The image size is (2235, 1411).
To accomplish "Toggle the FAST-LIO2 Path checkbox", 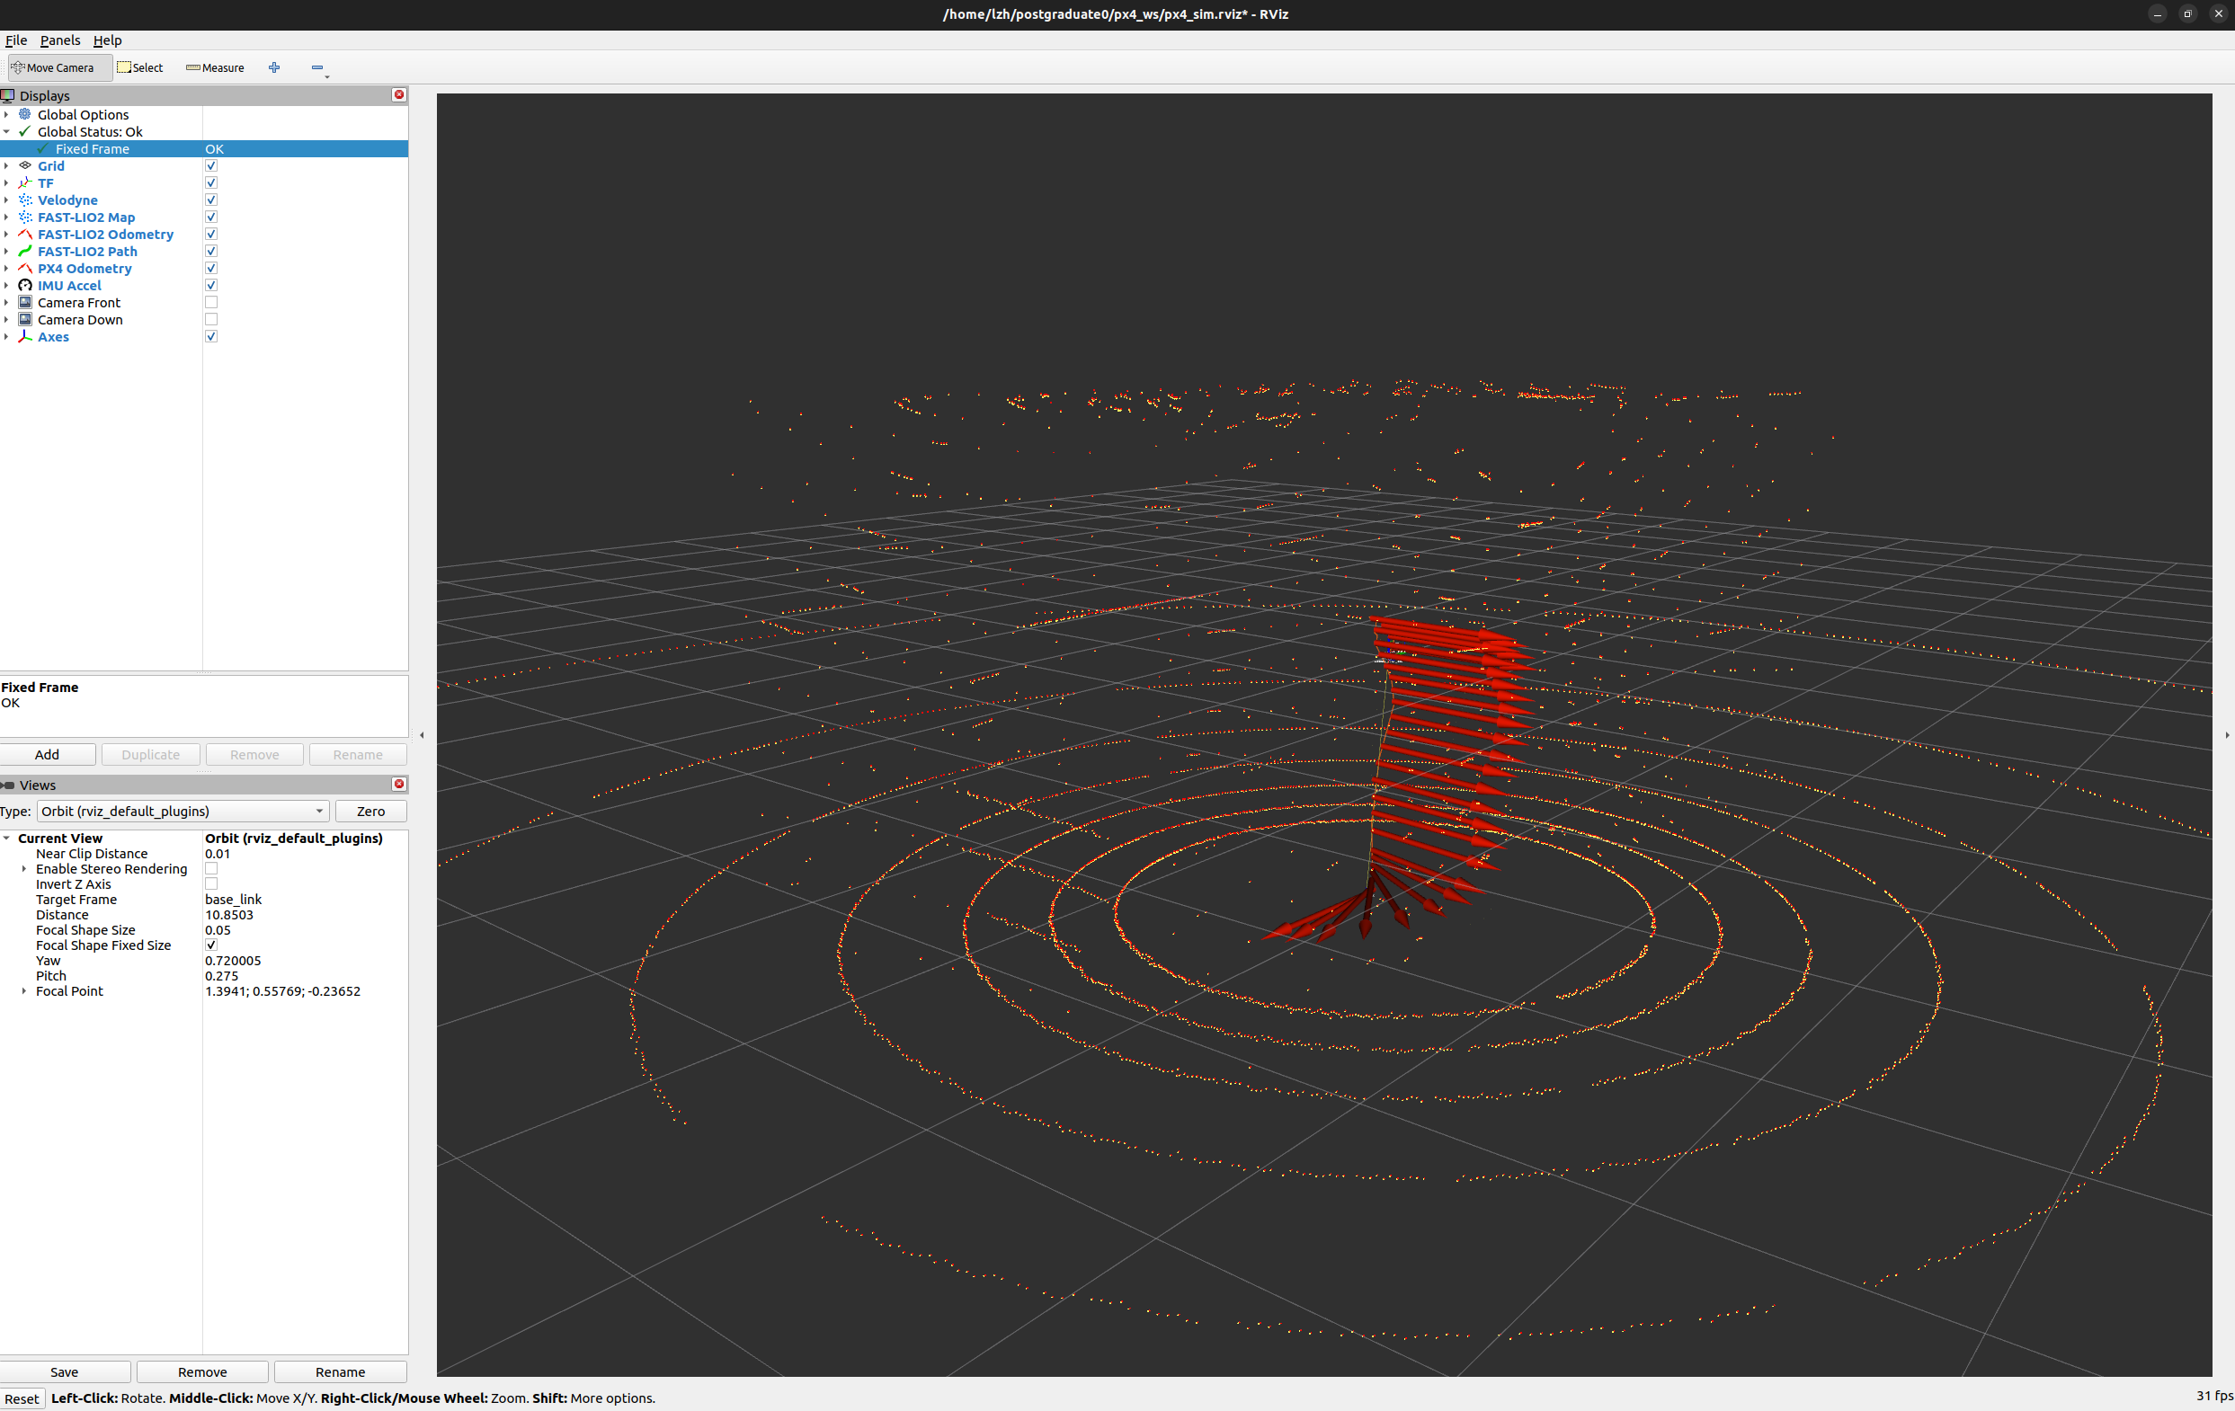I will click(210, 252).
